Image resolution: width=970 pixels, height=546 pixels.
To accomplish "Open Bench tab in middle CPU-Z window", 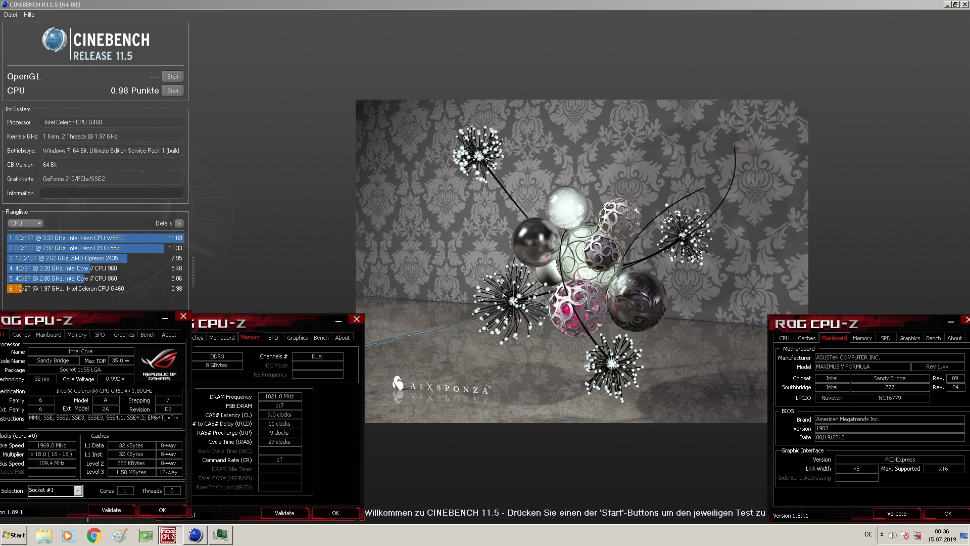I will (x=321, y=338).
